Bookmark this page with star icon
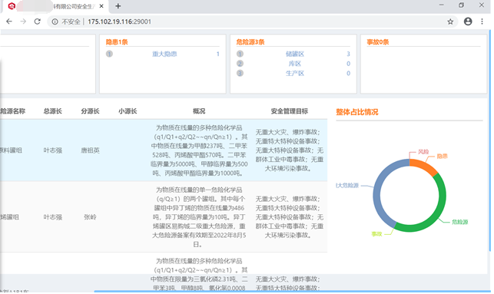The height and width of the screenshot is (294, 494). coord(450,21)
